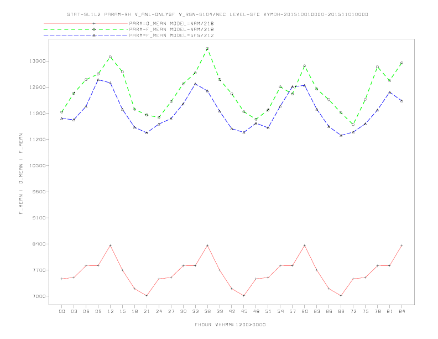
Task: Click the blue triangle marker at hour 21
Action: pos(147,132)
